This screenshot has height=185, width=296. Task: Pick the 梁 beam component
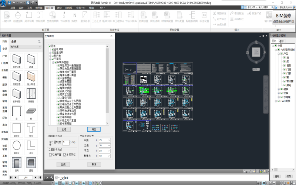[x=17, y=112]
